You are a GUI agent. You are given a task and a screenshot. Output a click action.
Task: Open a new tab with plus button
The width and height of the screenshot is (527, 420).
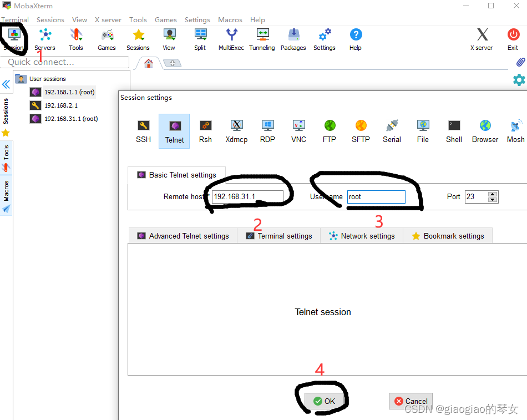pyautogui.click(x=173, y=63)
